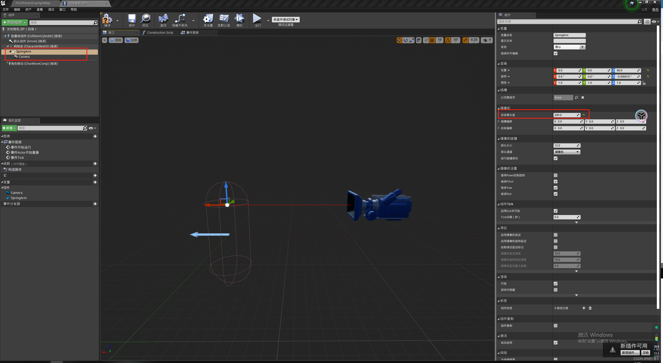
Task: Toggle the 继承Pitch checkbox
Action: 556,181
